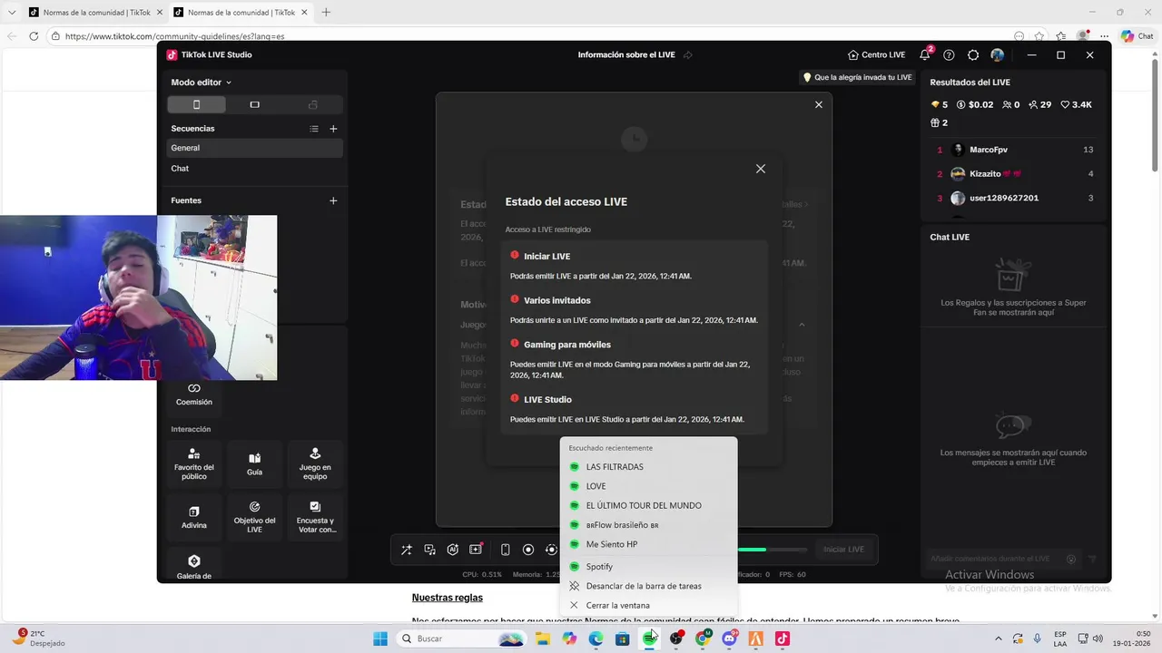Select the third dual-screen layout mode
The width and height of the screenshot is (1162, 653).
point(313,104)
